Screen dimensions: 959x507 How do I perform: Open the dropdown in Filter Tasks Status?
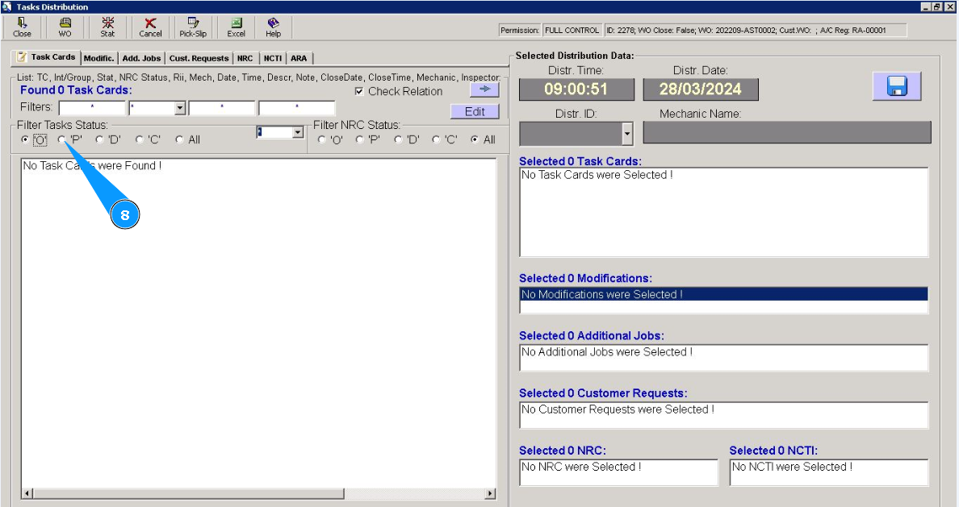coord(298,132)
